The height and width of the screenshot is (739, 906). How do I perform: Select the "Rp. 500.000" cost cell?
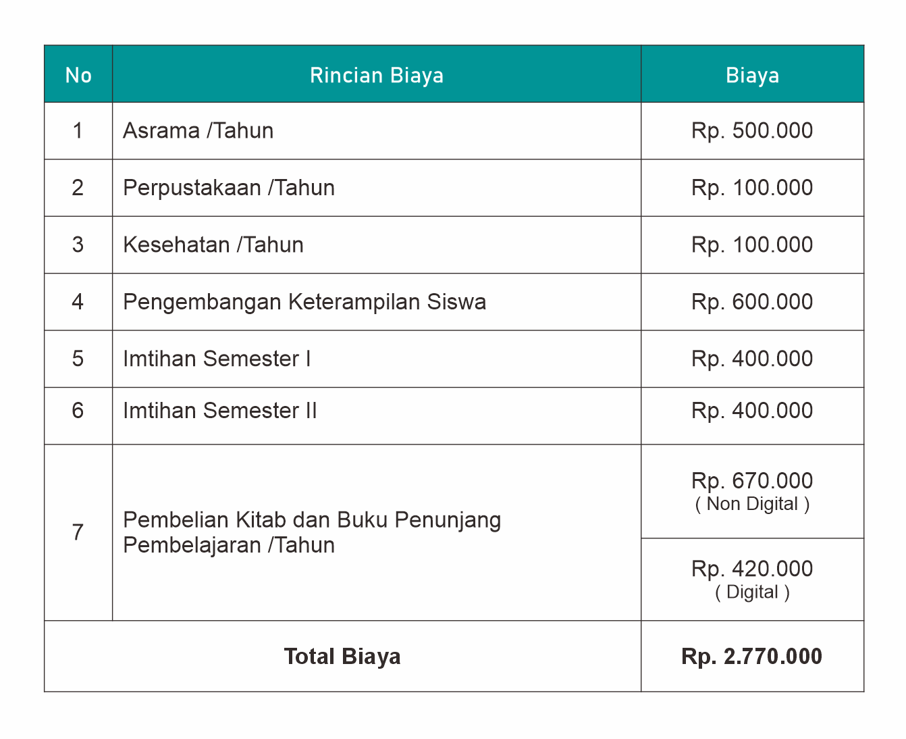(752, 130)
